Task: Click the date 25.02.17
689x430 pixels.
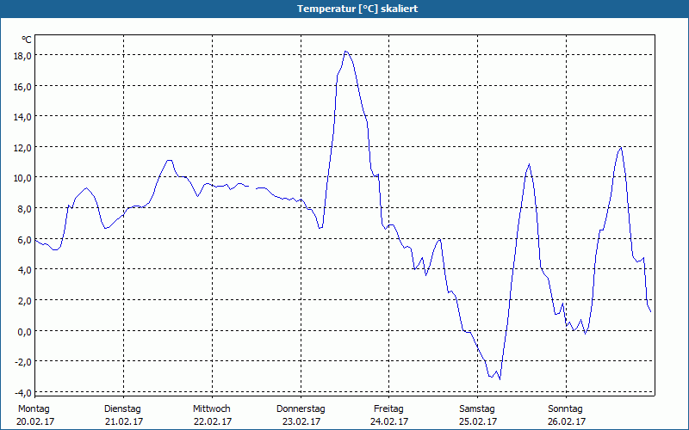Action: click(x=478, y=421)
